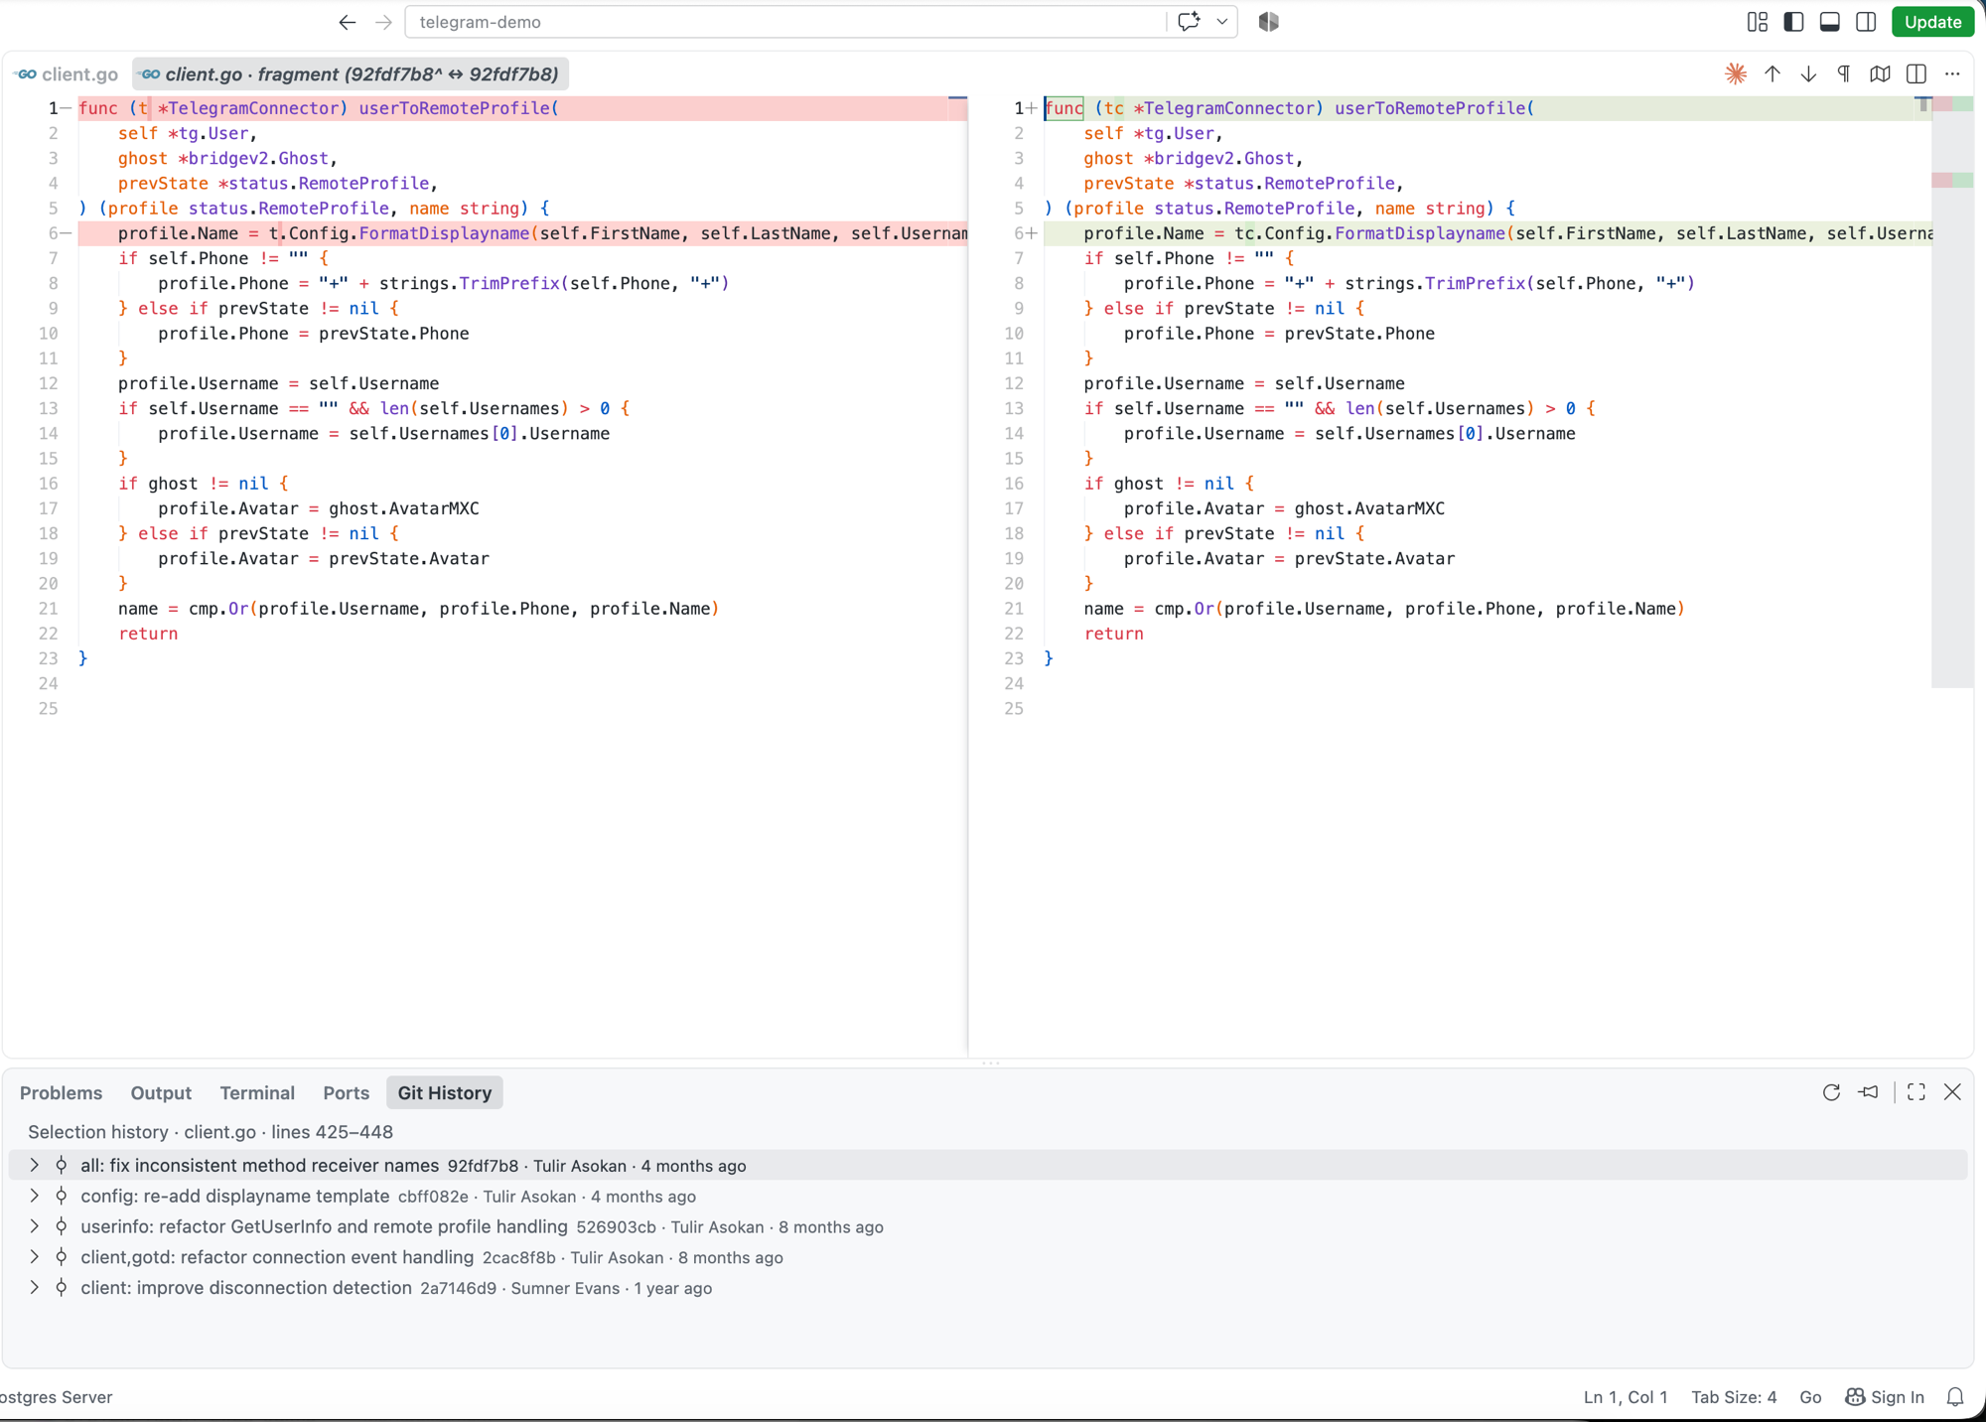The width and height of the screenshot is (1986, 1422).
Task: Expand the 'improve disconnection detection' commit
Action: pyautogui.click(x=34, y=1288)
